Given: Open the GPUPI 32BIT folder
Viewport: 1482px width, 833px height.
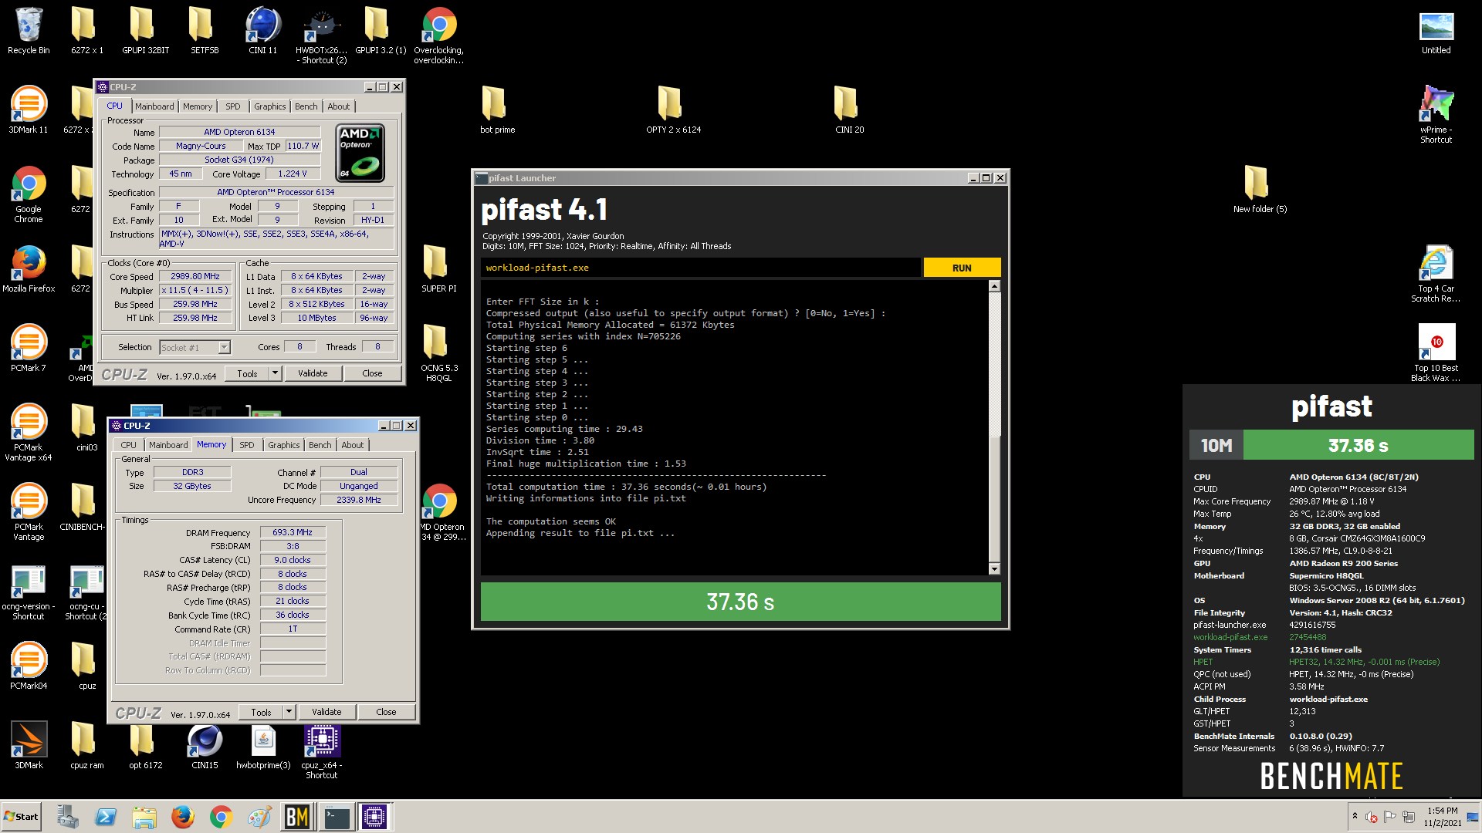Looking at the screenshot, I should (145, 31).
